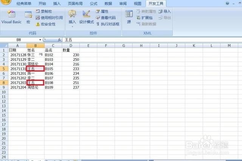Click 查看代码 view code icon

[105, 18]
